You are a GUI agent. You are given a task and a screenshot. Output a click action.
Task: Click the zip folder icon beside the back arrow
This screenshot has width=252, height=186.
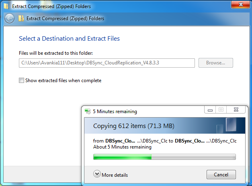[x=21, y=19]
